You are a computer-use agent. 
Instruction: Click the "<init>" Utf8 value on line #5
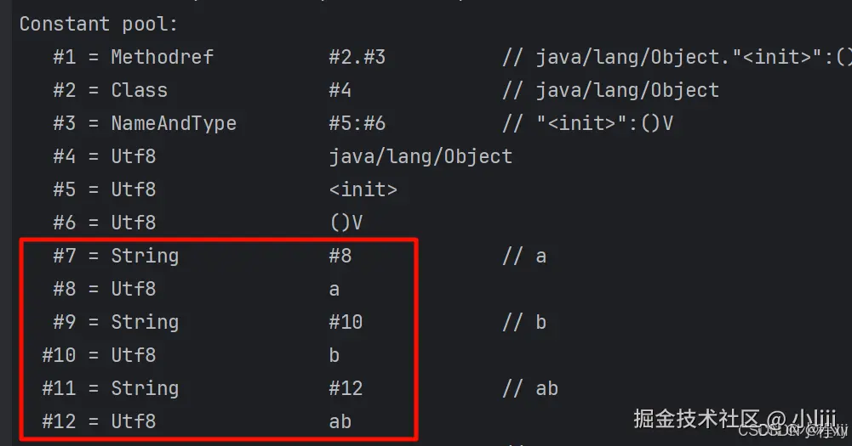click(x=363, y=189)
